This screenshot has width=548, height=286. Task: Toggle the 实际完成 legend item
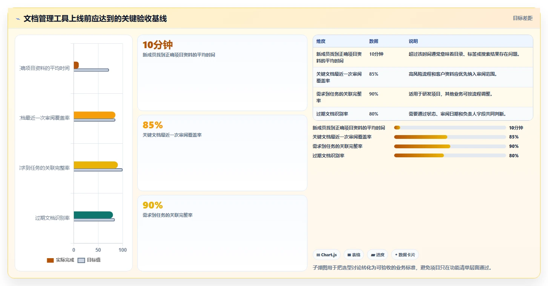(x=60, y=260)
